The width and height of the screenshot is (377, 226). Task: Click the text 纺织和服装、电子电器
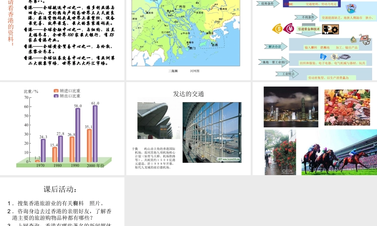coord(316,63)
